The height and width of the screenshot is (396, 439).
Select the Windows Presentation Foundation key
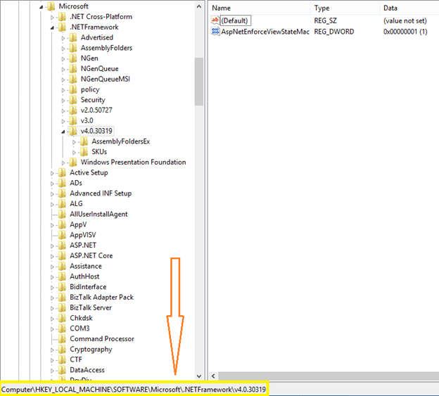[x=133, y=162]
